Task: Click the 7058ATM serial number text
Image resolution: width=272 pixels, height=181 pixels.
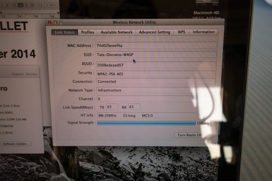Action: point(7,126)
